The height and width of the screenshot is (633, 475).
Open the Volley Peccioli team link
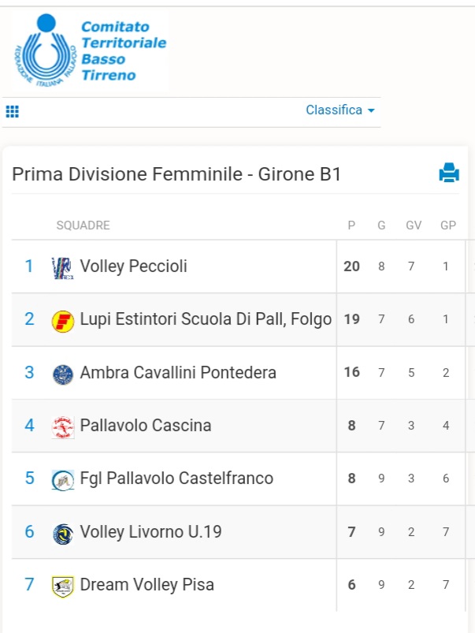(134, 266)
